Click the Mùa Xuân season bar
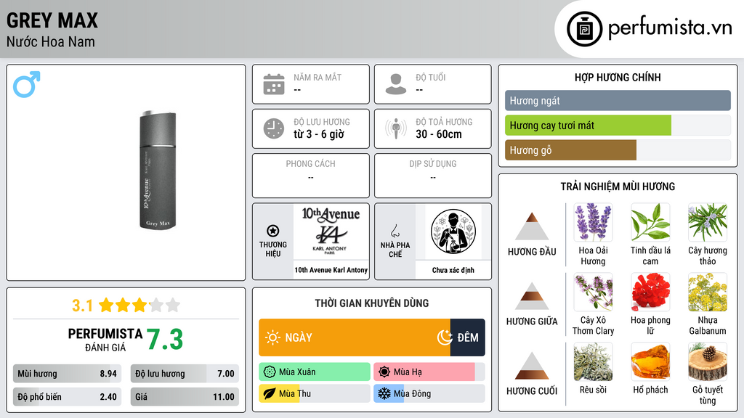This screenshot has width=744, height=418. click(315, 372)
